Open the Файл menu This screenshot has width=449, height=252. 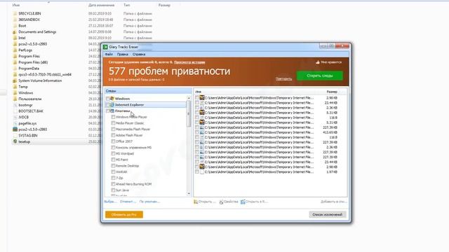click(x=109, y=55)
